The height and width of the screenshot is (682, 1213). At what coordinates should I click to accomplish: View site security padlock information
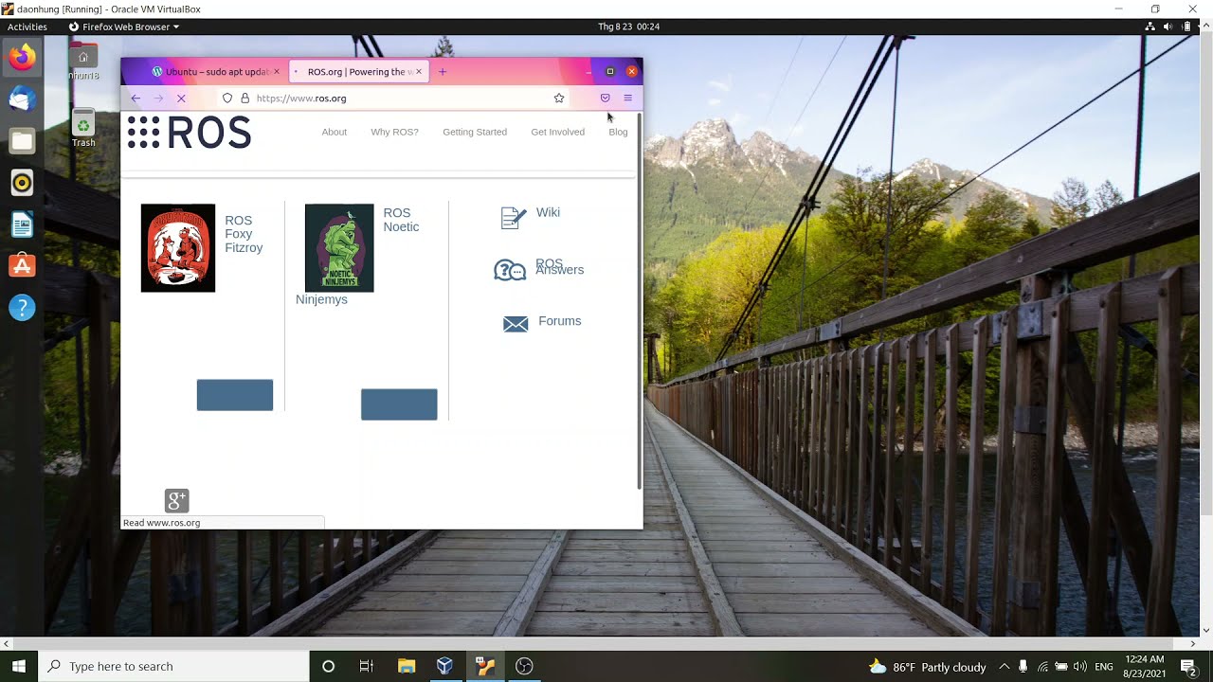(244, 98)
